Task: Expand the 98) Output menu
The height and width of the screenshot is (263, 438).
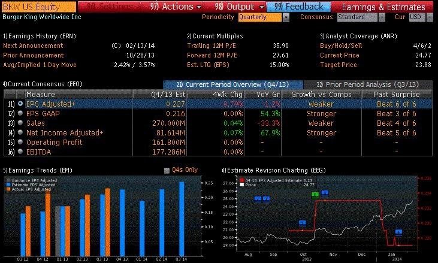Action: click(239, 7)
